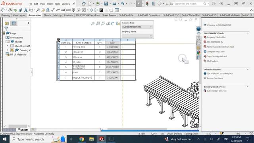Select the Spell Checker icon
Image resolution: width=254 pixels, height=143 pixels.
[x=15, y=10]
